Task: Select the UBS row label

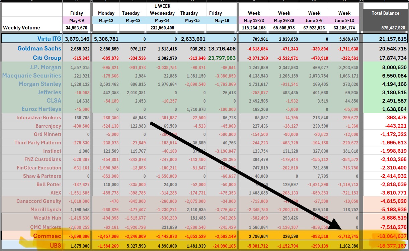Action: pyautogui.click(x=56, y=246)
